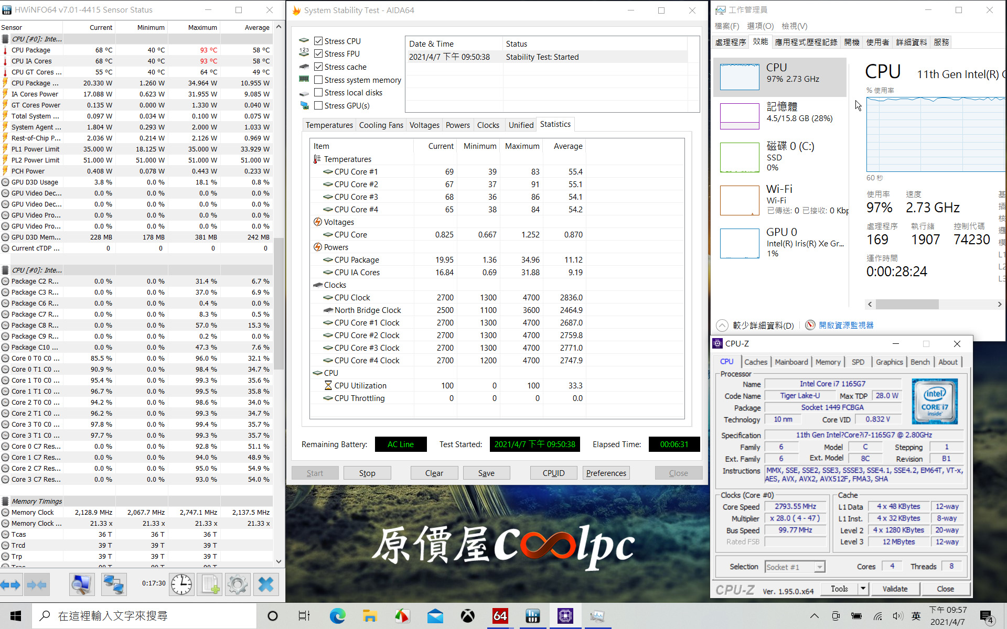Click HWiNFO save log file icon

[x=209, y=584]
